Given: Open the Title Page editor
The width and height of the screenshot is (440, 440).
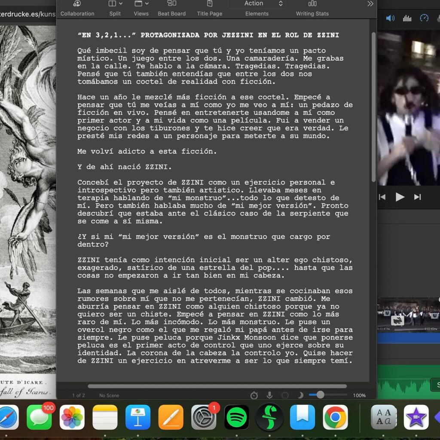Looking at the screenshot, I should point(209,9).
